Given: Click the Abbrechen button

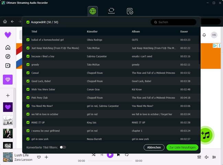Looking at the screenshot, I should pos(154,148).
